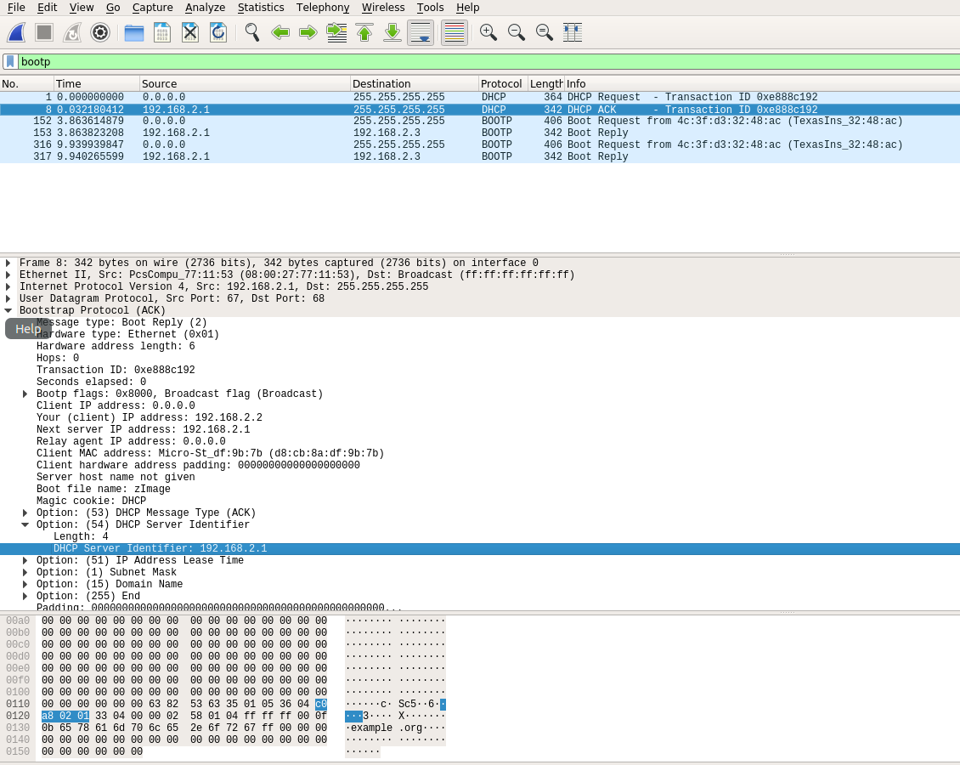The height and width of the screenshot is (765, 960).
Task: Open the Help menu in menu bar
Action: tap(468, 8)
